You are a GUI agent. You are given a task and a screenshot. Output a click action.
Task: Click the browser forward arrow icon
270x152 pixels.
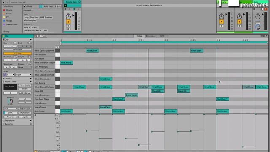(x=7, y=3)
